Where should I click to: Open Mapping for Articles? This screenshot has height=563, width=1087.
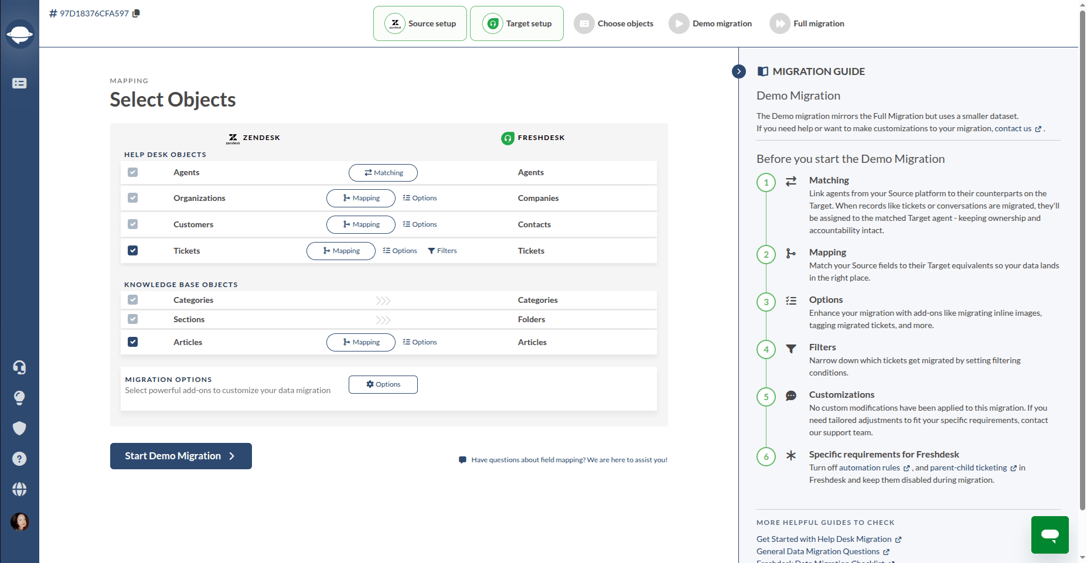(361, 343)
